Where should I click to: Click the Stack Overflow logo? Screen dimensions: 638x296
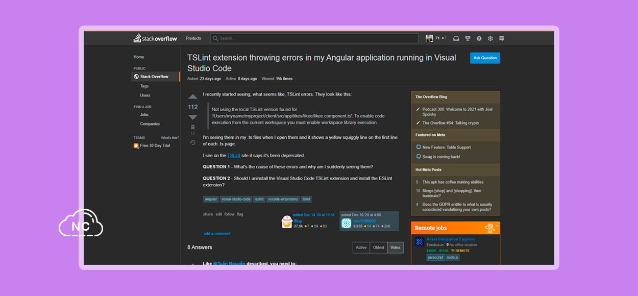(155, 38)
